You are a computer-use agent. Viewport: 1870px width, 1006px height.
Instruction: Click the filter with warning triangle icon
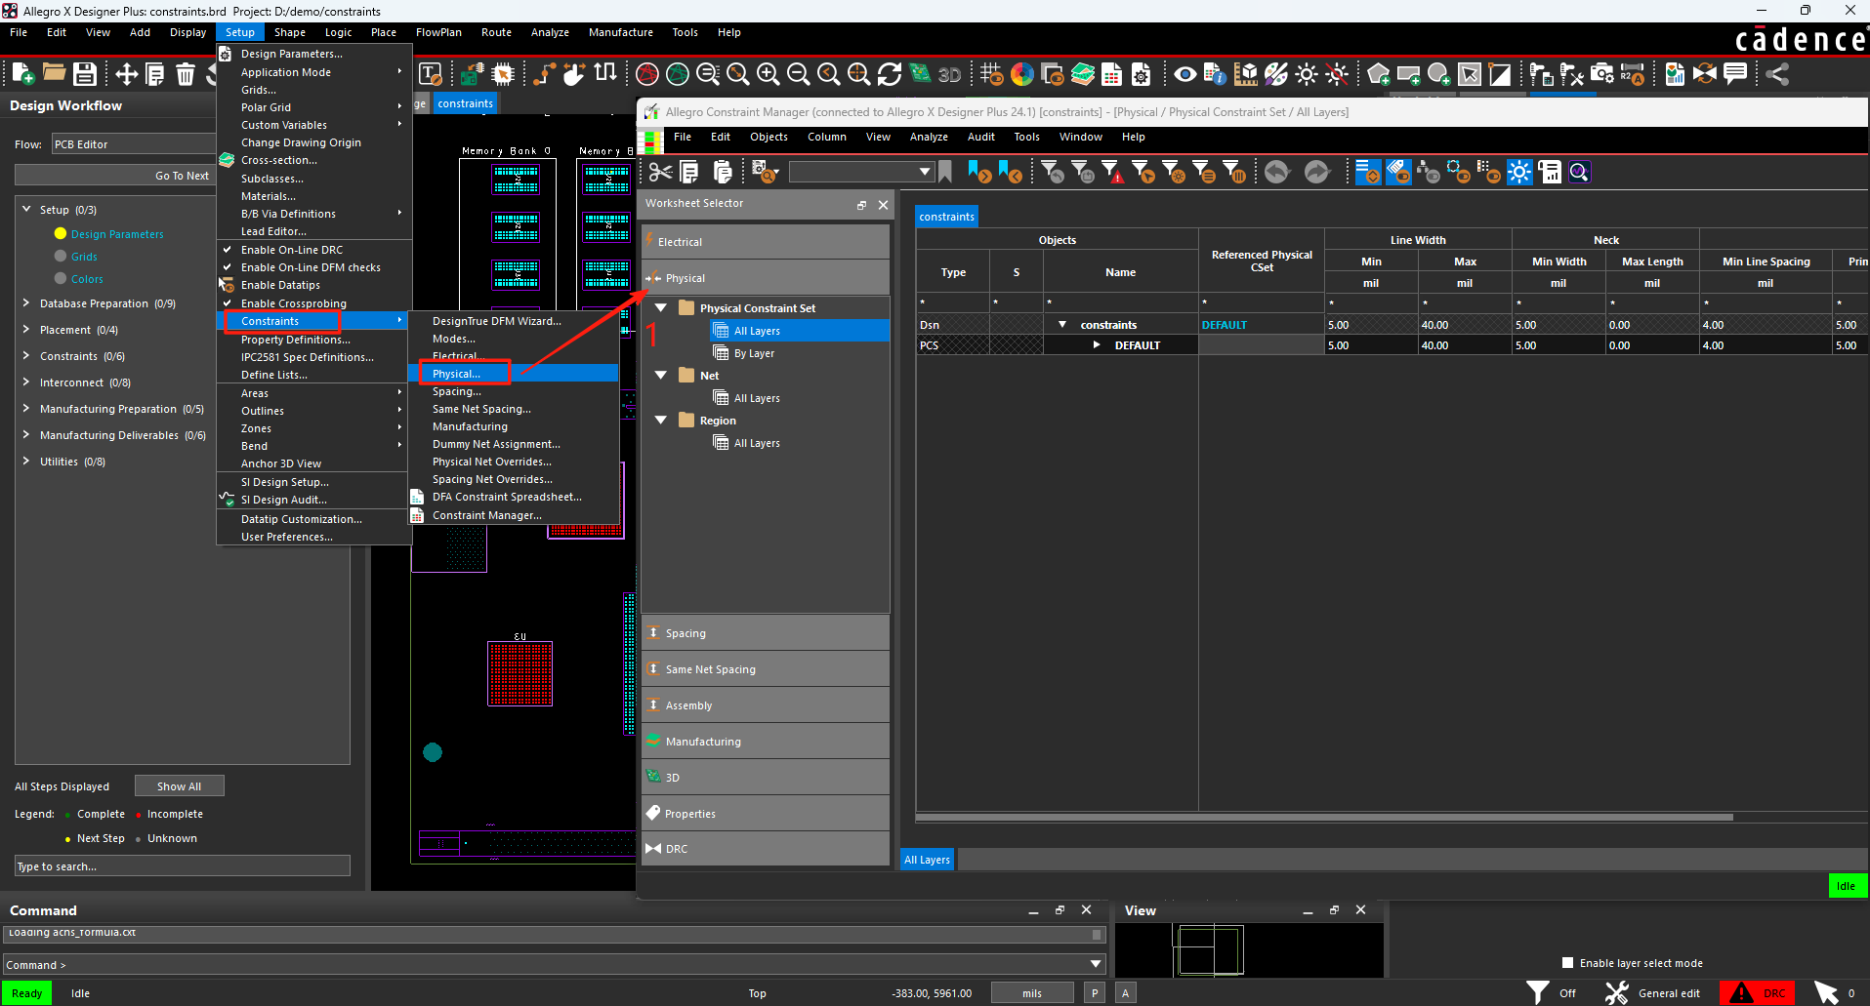(1112, 173)
